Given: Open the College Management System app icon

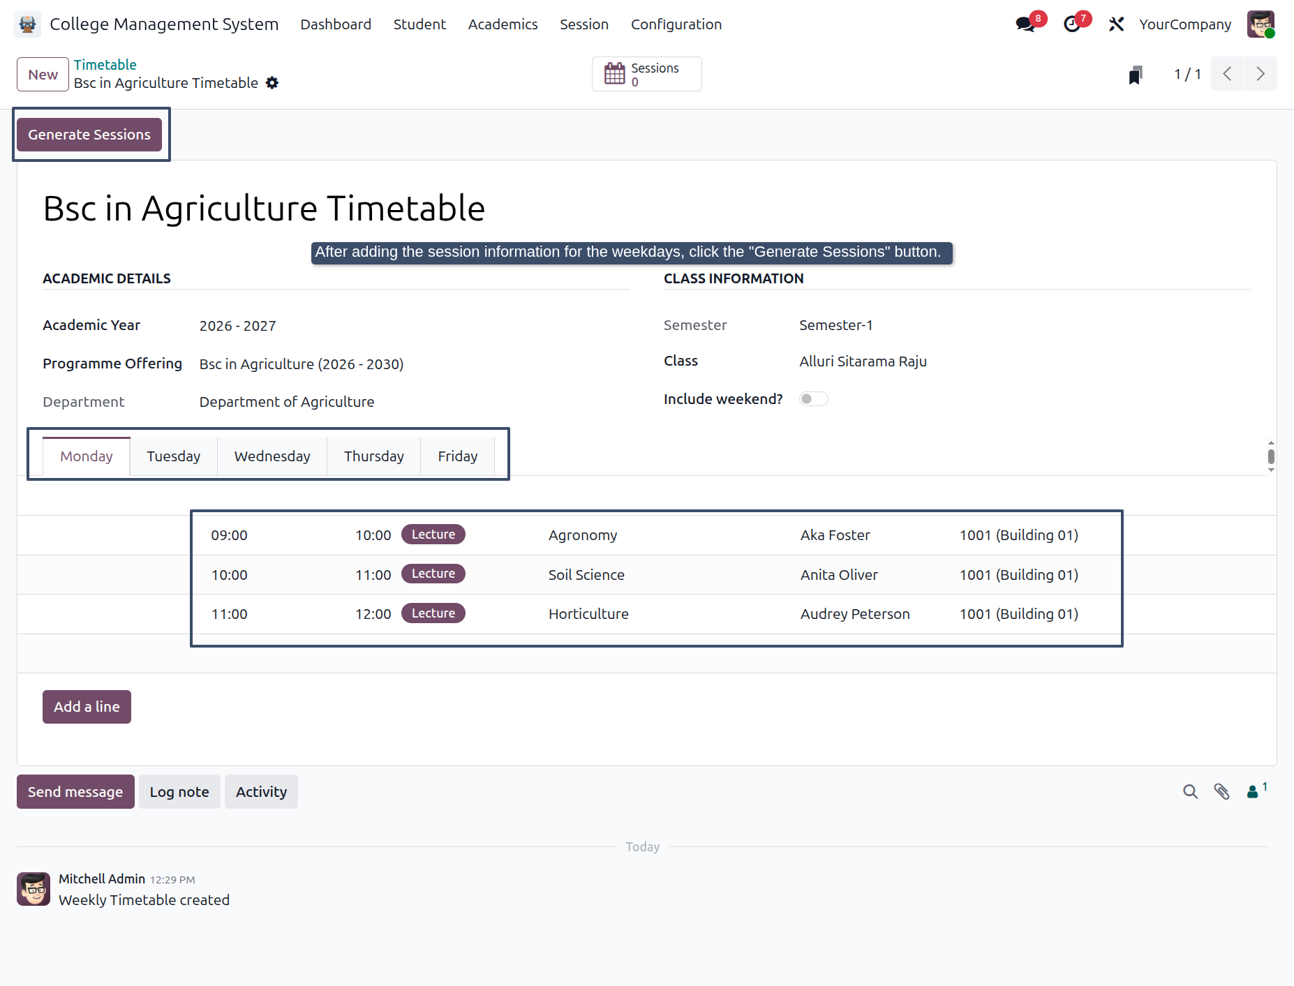Looking at the screenshot, I should [27, 24].
